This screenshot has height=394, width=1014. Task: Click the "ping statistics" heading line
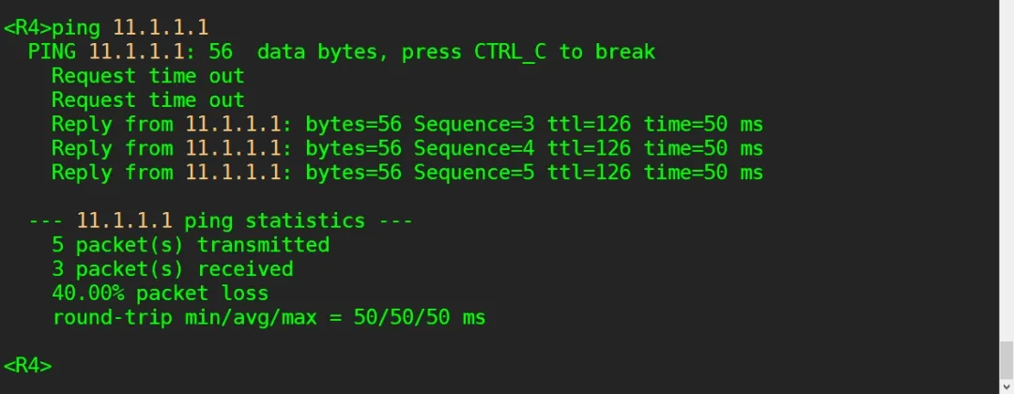pyautogui.click(x=221, y=221)
